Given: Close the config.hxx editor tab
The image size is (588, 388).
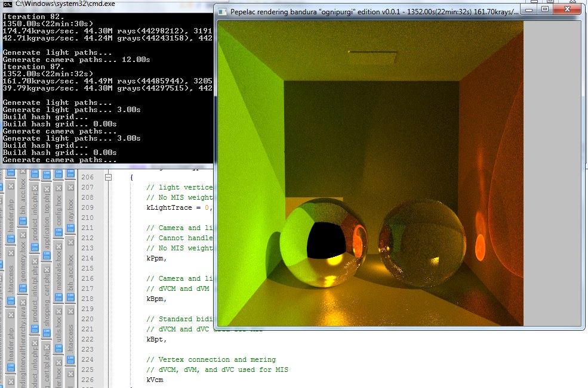Looking at the screenshot, I should (59, 186).
